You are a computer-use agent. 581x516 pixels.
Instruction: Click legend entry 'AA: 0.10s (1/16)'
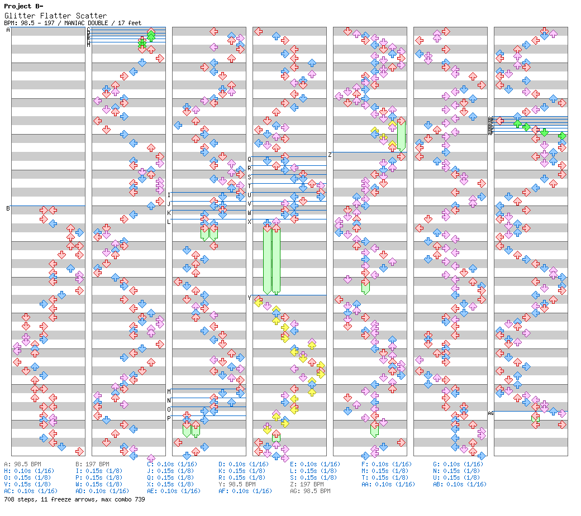(x=388, y=484)
